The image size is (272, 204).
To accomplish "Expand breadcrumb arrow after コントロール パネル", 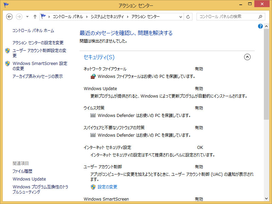I will tap(87, 17).
